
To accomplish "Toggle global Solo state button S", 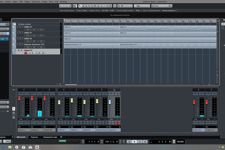I will click(64, 6).
